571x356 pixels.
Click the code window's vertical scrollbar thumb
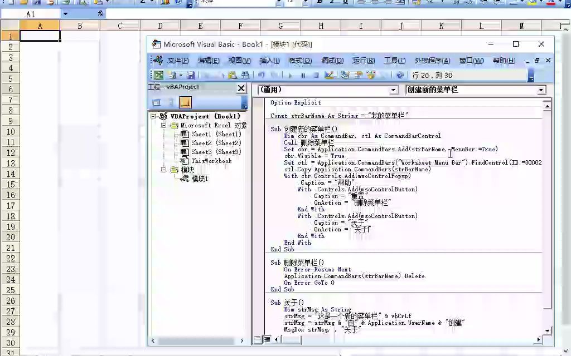point(547,210)
